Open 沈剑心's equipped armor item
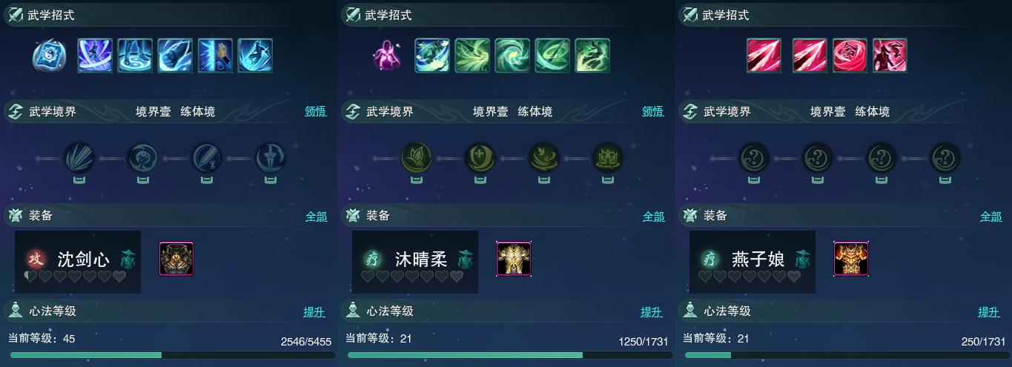The height and width of the screenshot is (367, 1012). 176,259
